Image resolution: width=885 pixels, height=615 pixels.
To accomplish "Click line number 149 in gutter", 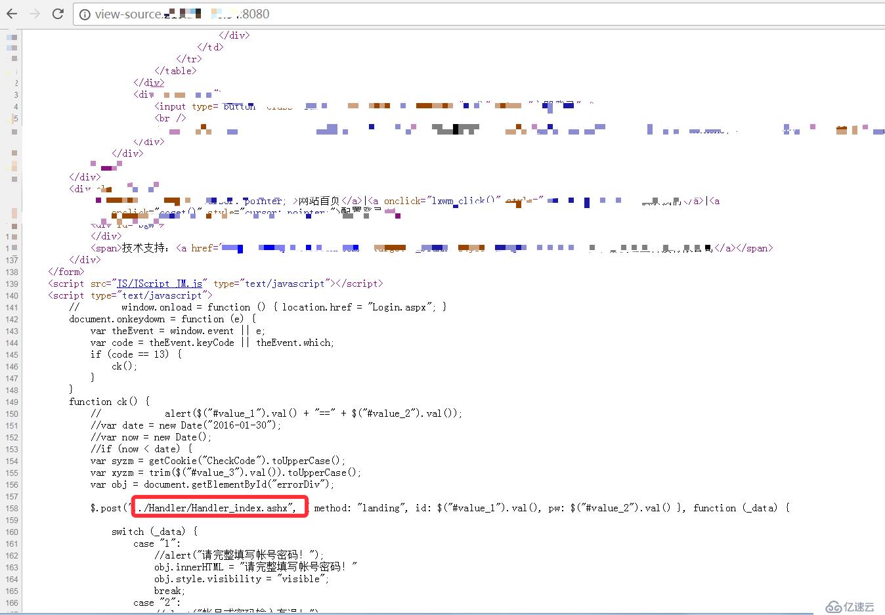I will pyautogui.click(x=12, y=402).
